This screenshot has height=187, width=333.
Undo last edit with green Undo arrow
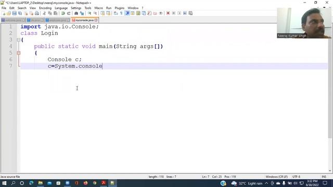63,14
